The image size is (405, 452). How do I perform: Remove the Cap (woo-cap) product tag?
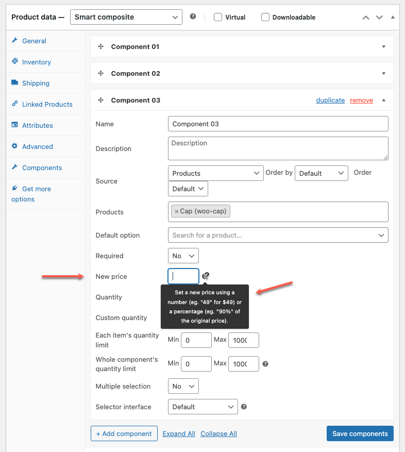click(x=176, y=211)
